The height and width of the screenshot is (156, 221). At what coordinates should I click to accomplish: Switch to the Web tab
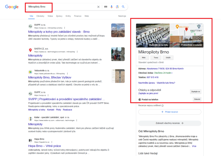tap(87, 16)
